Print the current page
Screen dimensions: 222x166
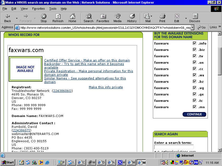[162, 18]
